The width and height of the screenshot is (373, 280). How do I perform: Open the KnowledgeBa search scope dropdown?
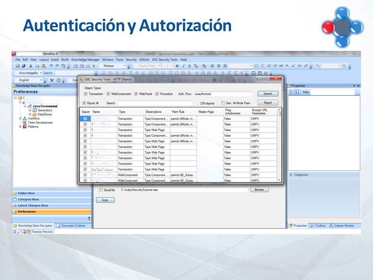click(41, 73)
